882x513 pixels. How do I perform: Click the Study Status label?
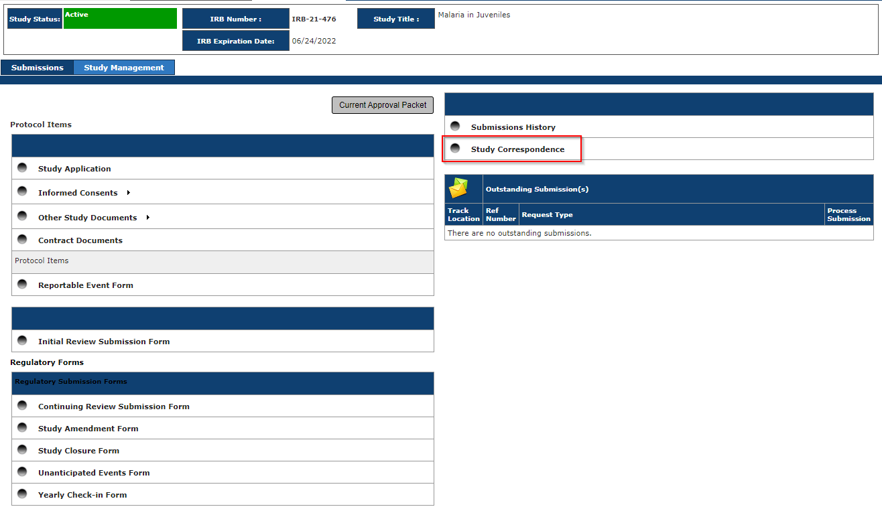pyautogui.click(x=35, y=19)
